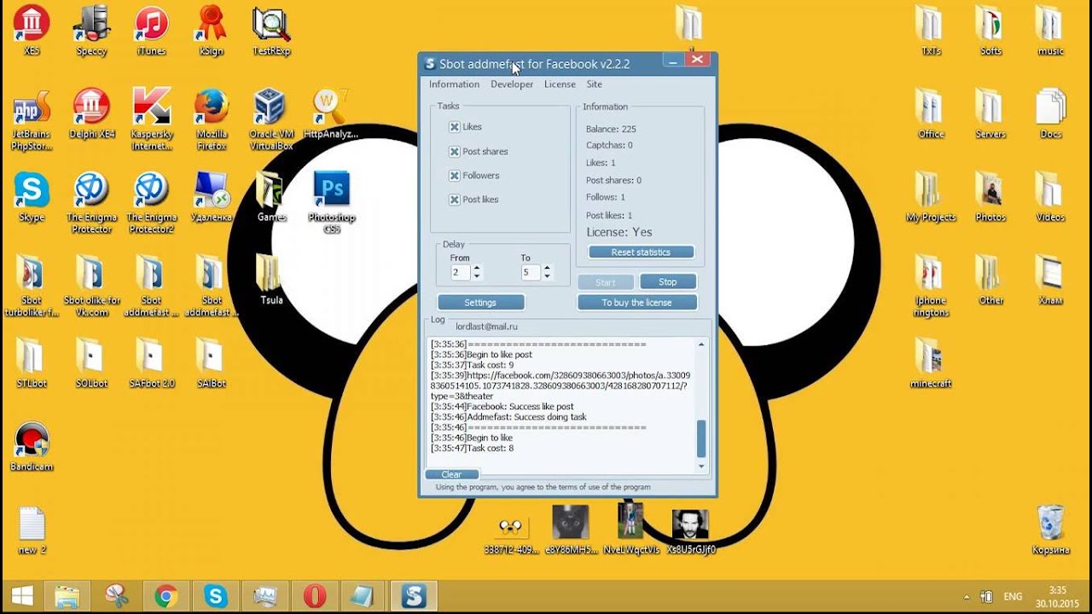Viewport: 1092px width, 614px height.
Task: Switch to Sbot in the taskbar
Action: [415, 596]
